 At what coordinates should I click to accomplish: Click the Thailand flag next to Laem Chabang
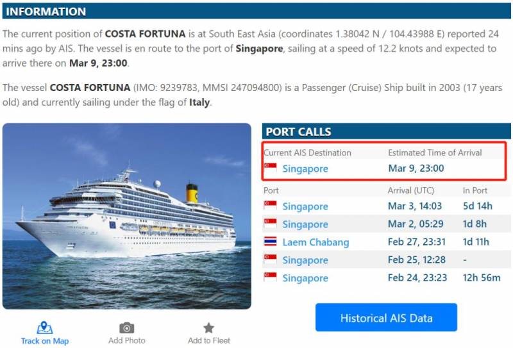[271, 242]
